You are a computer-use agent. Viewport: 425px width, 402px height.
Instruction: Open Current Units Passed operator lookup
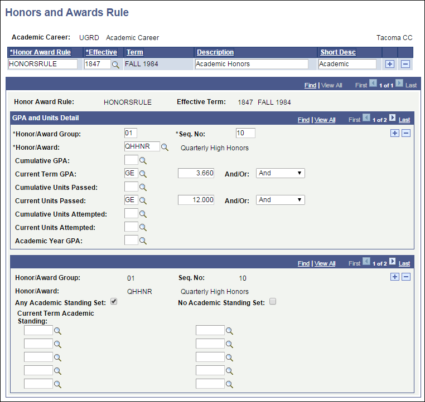tap(143, 200)
